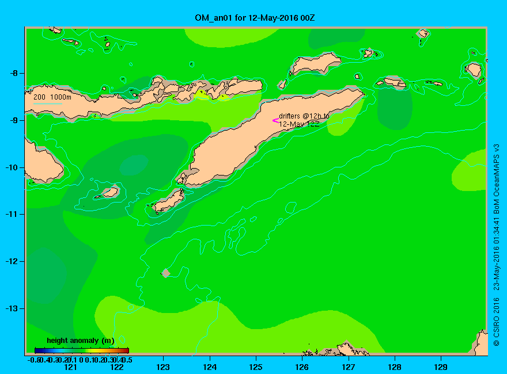Click the "height anomaly (m)" legend label
This screenshot has height=374, width=507.
pos(81,341)
